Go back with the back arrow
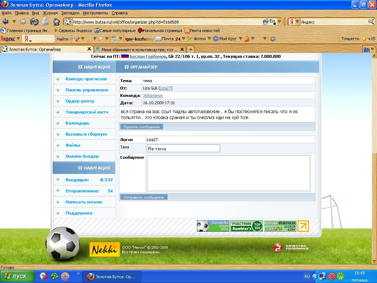377x283 pixels. point(5,22)
